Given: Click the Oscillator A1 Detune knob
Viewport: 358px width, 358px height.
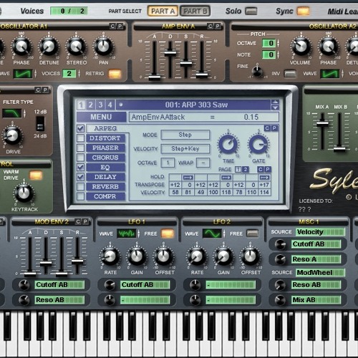Looking at the screenshot, I should 49,47.
